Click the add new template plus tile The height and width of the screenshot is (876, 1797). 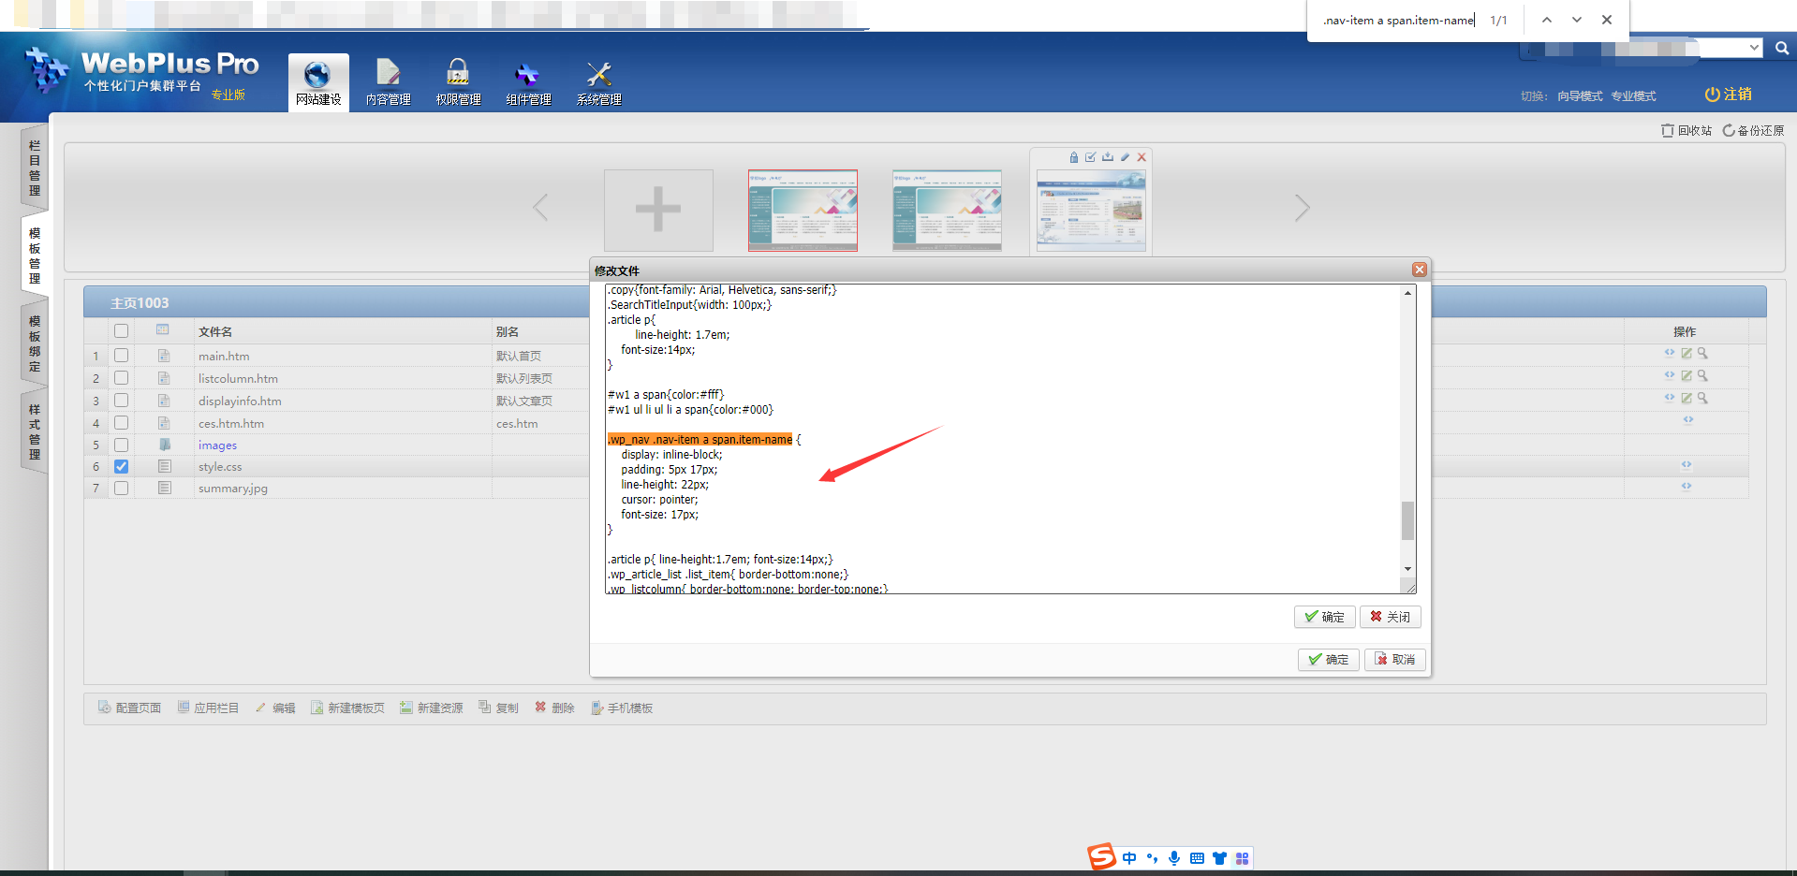click(x=658, y=210)
